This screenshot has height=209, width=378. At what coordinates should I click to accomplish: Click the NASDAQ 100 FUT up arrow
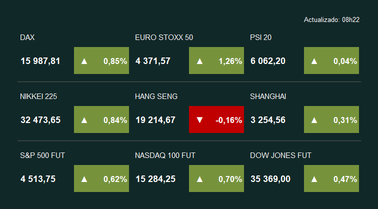click(x=199, y=179)
